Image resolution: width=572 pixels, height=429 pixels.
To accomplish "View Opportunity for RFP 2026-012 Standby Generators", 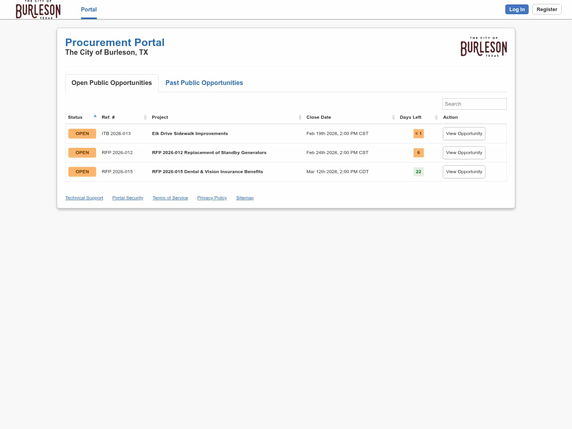I will pos(464,153).
